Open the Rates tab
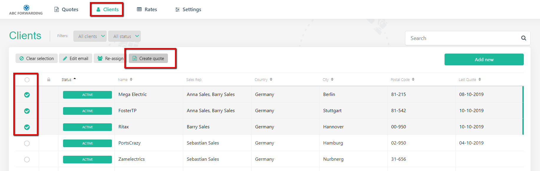This screenshot has width=540, height=171. click(x=147, y=9)
